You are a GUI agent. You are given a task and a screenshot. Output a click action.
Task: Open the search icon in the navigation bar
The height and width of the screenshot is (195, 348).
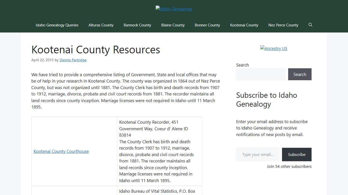click(x=310, y=25)
